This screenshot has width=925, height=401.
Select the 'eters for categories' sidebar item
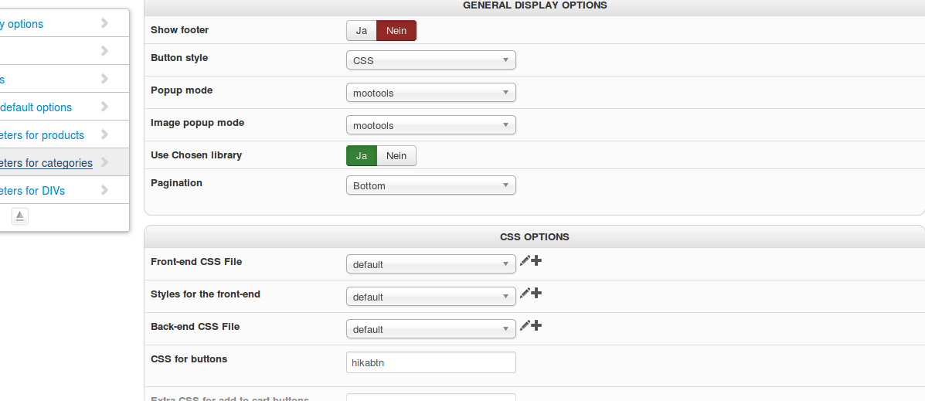(46, 163)
